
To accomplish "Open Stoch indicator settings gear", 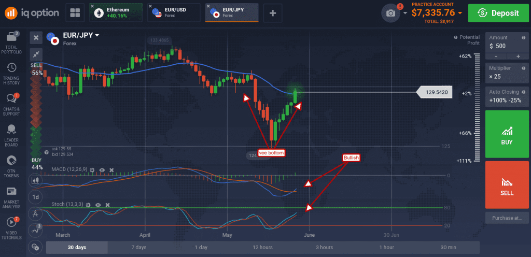I will (88, 205).
